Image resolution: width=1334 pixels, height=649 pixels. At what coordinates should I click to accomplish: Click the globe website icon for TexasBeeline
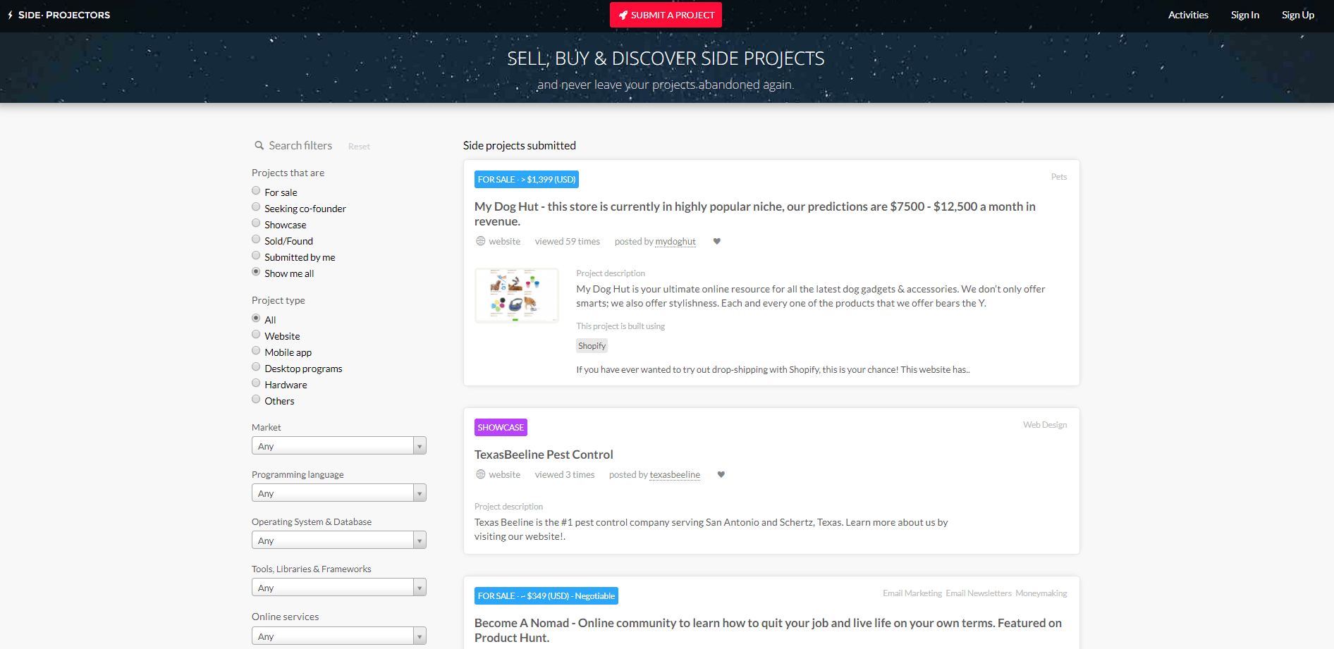point(481,474)
